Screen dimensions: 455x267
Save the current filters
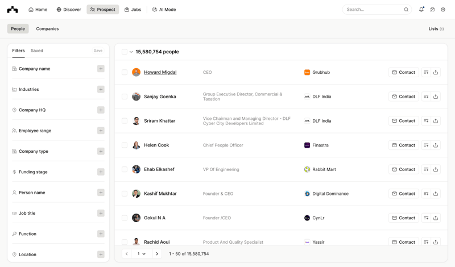coord(98,51)
